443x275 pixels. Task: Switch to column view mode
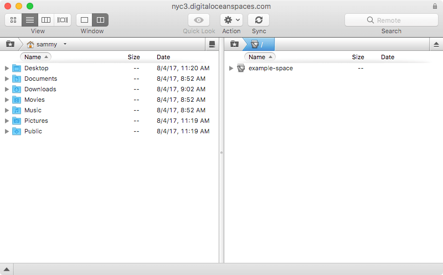[46, 20]
